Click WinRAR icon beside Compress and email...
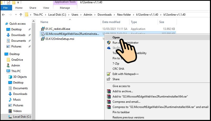The height and width of the screenshot is (121, 211). click(x=109, y=102)
